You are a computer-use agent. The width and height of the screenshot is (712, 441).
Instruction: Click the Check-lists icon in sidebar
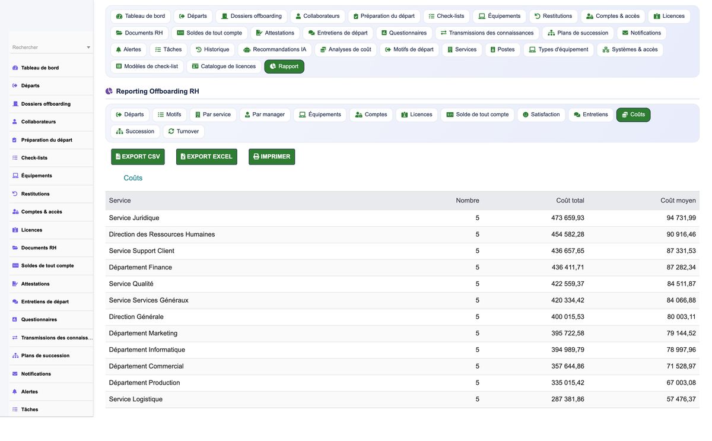15,158
